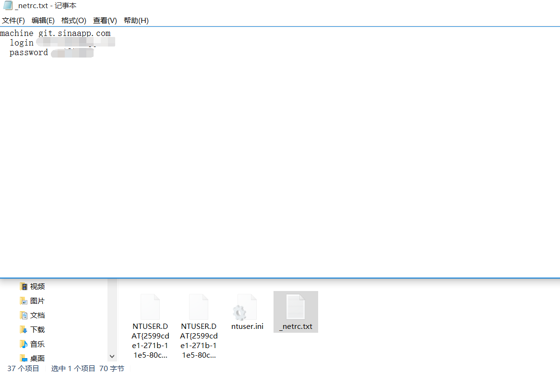The width and height of the screenshot is (560, 373).
Task: Click the Notepad icon in title bar
Action: [8, 5]
